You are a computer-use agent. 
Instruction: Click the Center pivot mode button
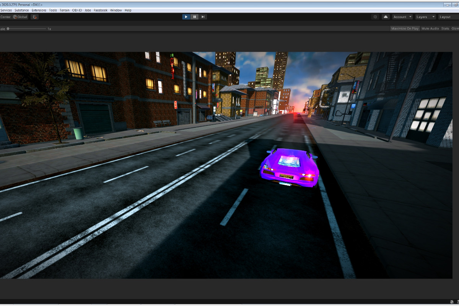tap(5, 17)
